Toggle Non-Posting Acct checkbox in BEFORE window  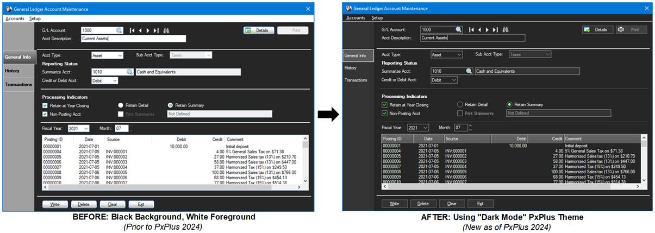coord(45,114)
